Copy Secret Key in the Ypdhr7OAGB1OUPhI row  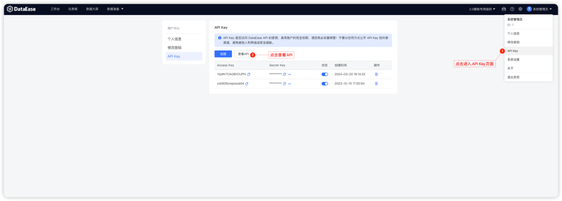[x=284, y=74]
